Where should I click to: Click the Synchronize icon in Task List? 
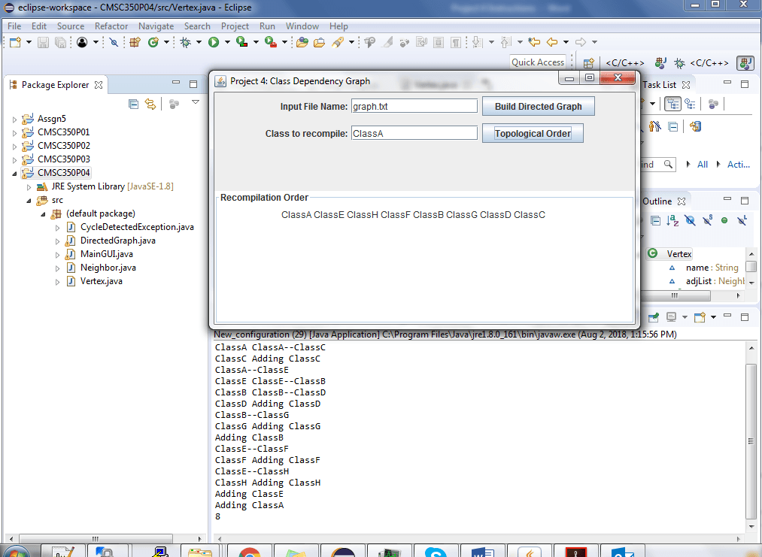coord(695,127)
